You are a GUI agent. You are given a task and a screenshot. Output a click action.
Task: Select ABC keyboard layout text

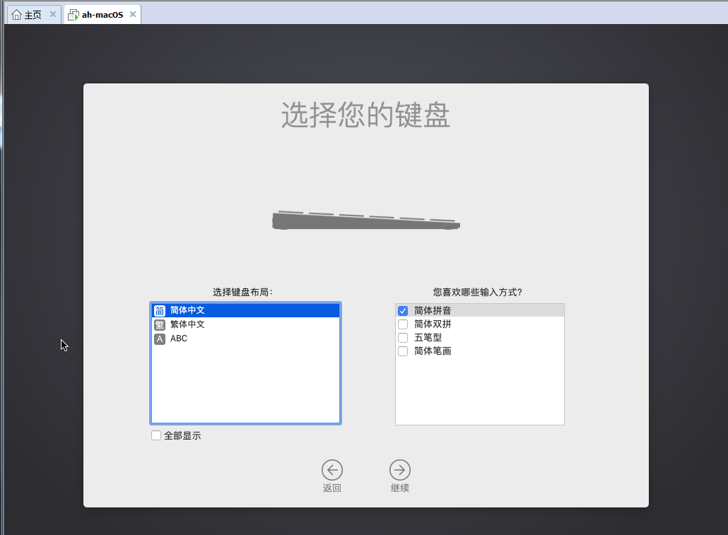(179, 339)
